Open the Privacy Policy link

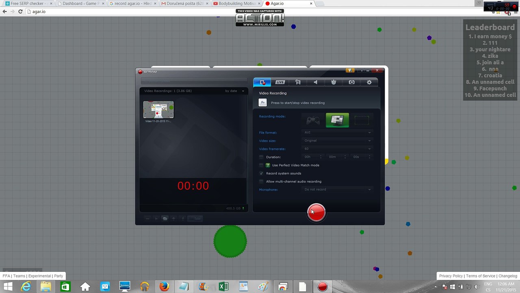click(451, 276)
